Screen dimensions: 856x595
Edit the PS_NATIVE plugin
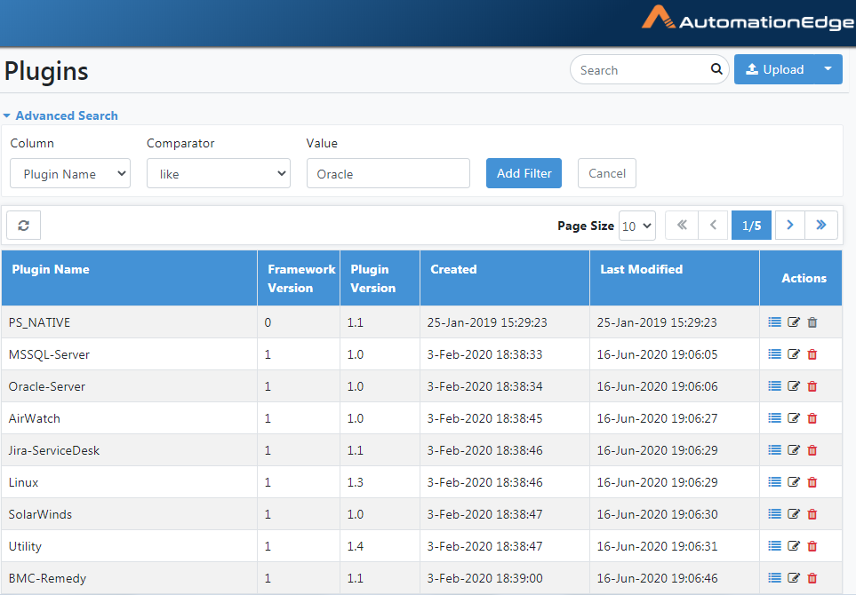coord(794,322)
